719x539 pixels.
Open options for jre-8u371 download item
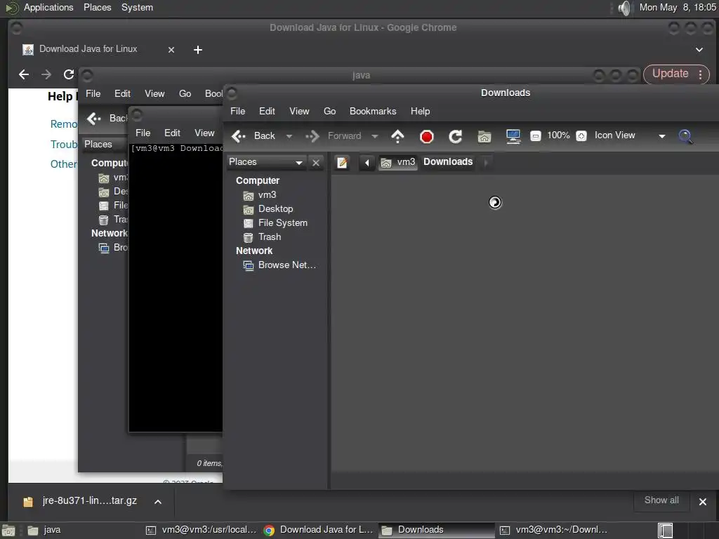(158, 501)
